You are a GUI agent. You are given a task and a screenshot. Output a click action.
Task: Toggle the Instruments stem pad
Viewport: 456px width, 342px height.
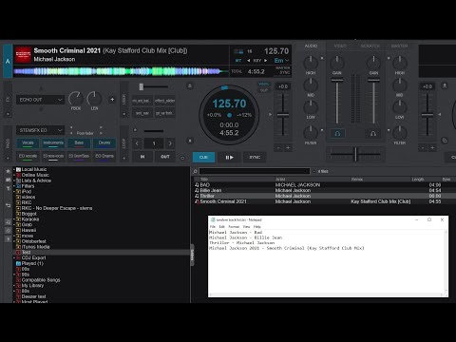53,143
